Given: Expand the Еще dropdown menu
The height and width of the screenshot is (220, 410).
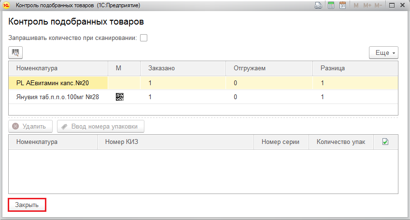Looking at the screenshot, I should coord(383,52).
